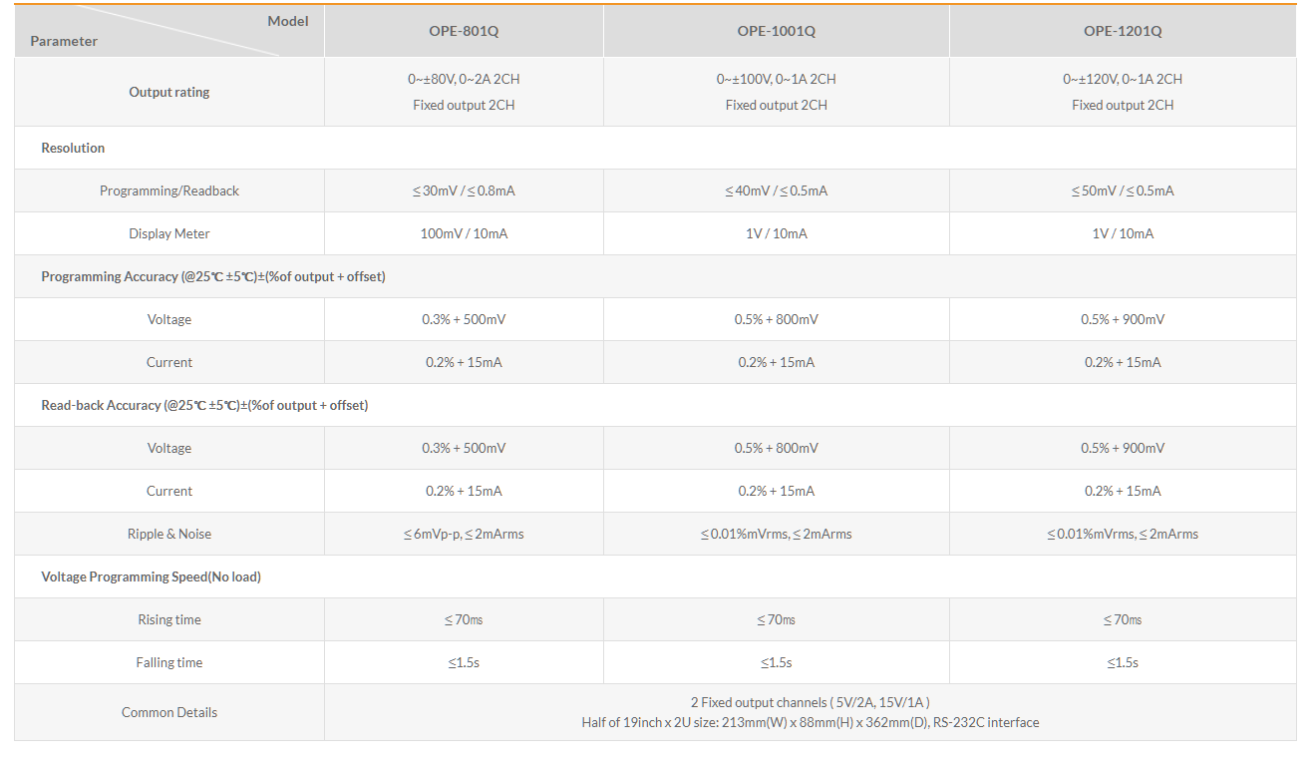The image size is (1312, 765).
Task: Select OPE-801Q programming current 0.2% + 15mA
Action: point(464,362)
